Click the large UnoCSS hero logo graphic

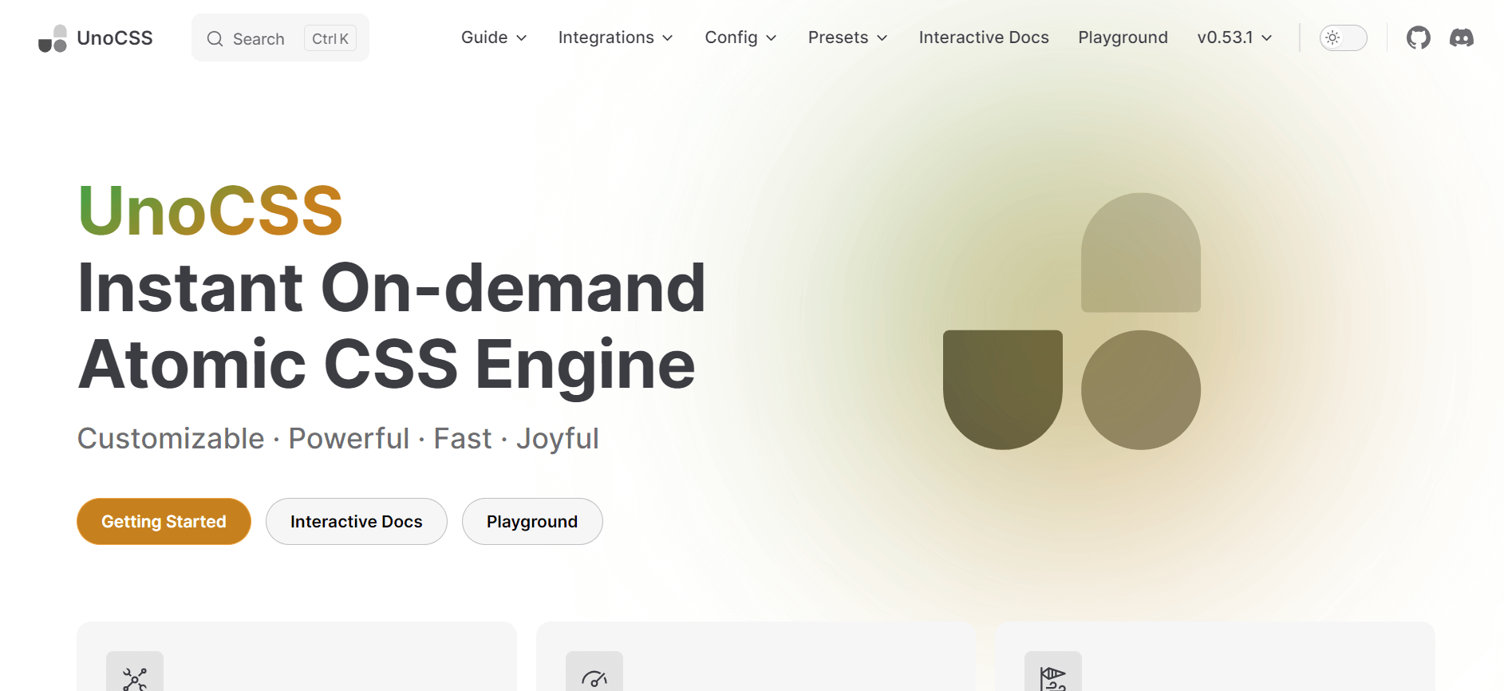tap(1072, 322)
